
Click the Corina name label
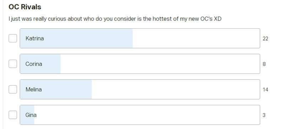[34, 64]
